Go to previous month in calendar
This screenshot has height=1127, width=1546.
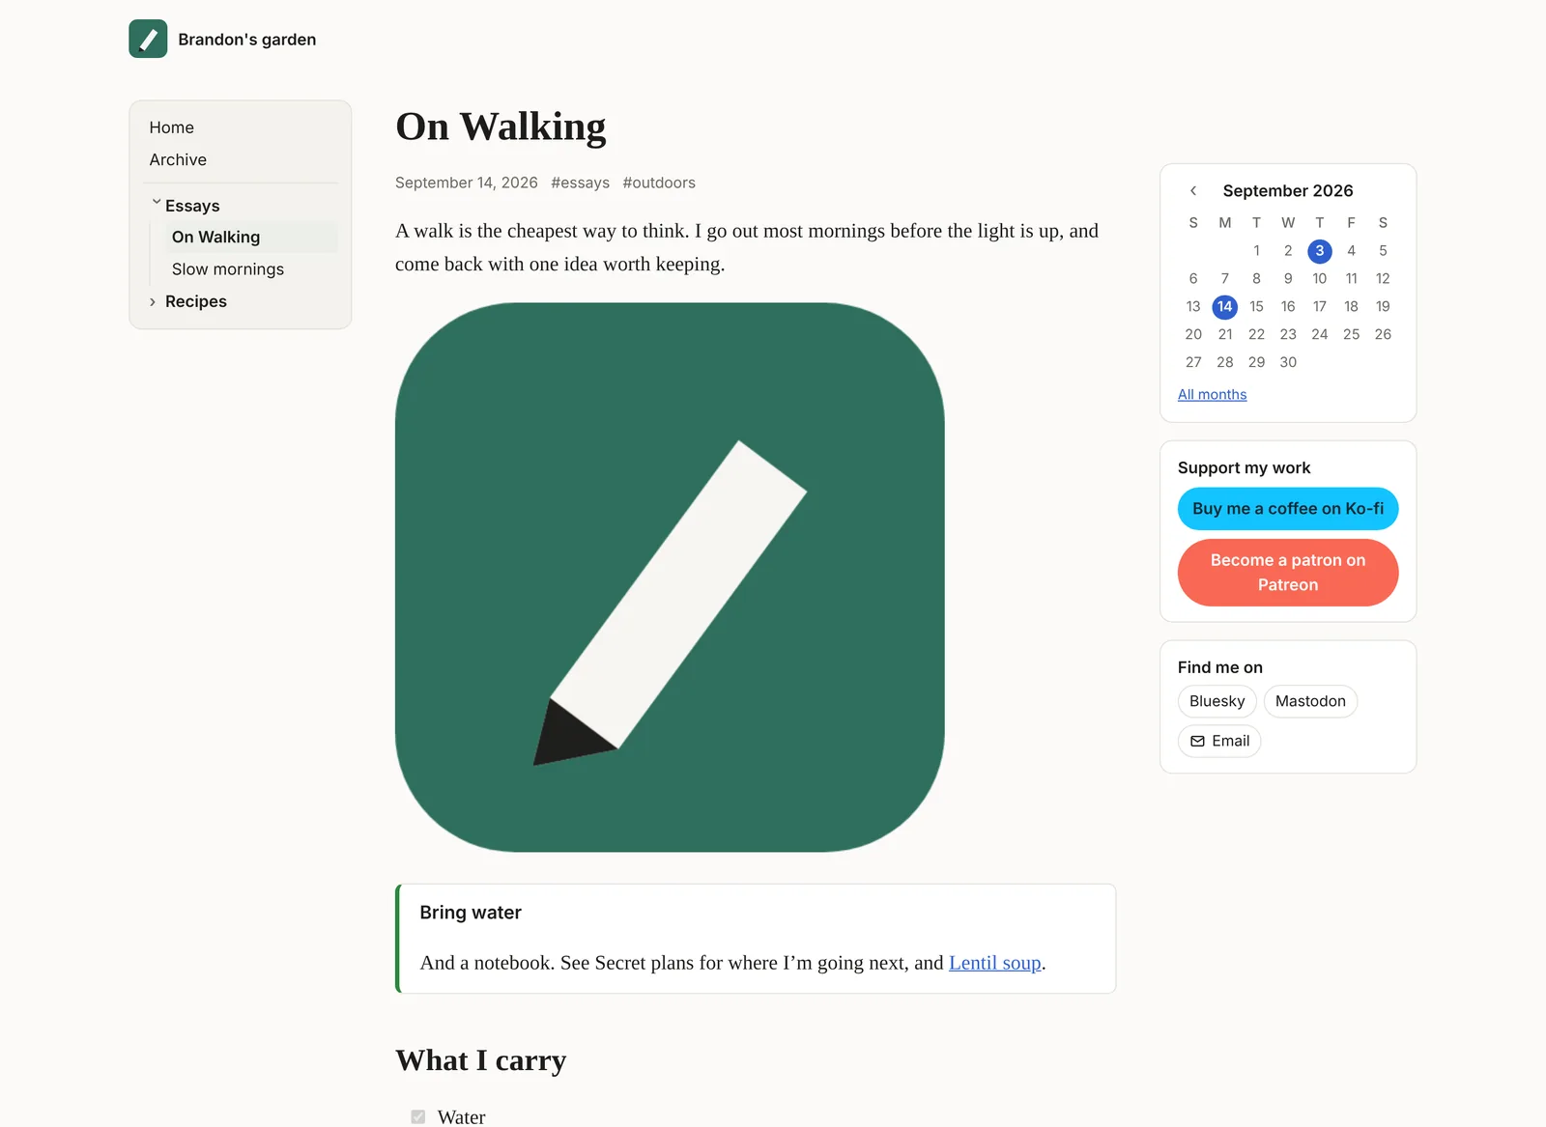pyautogui.click(x=1193, y=191)
